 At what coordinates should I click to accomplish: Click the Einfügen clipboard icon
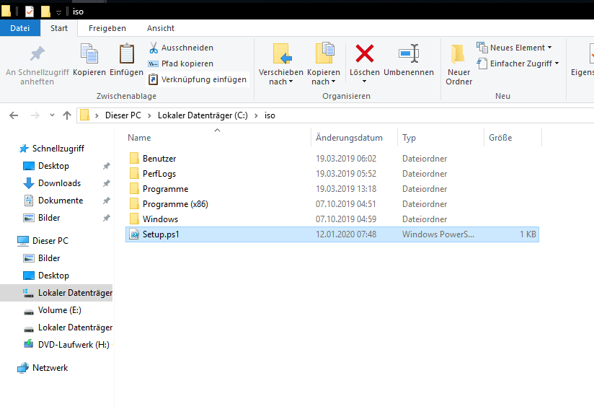(x=127, y=53)
